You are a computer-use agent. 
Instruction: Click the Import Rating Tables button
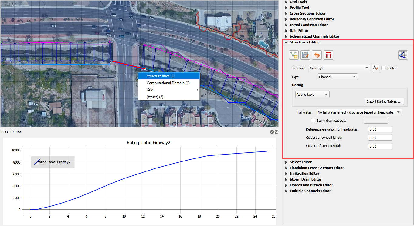pyautogui.click(x=384, y=101)
